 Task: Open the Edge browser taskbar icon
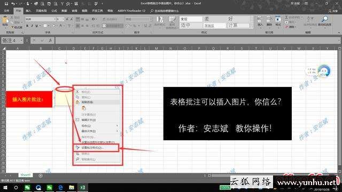[x=60, y=187]
